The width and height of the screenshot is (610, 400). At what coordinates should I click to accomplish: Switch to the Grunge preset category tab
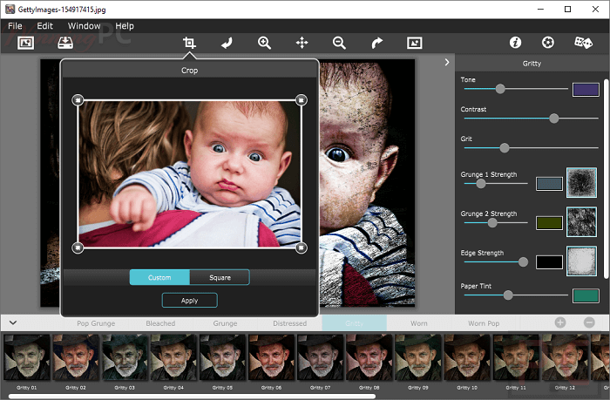tap(225, 323)
